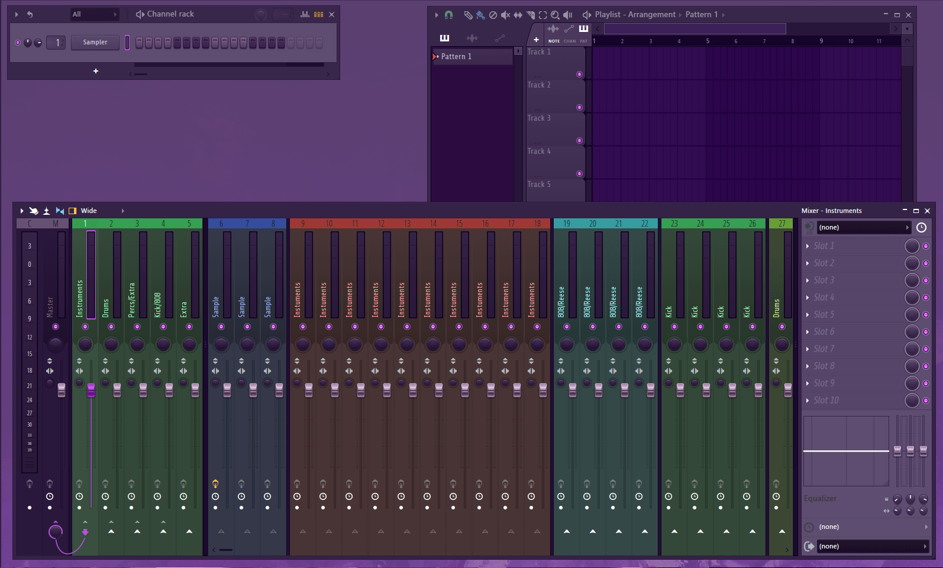This screenshot has height=568, width=943.
Task: Click the first equalizer band fader
Action: (x=897, y=451)
